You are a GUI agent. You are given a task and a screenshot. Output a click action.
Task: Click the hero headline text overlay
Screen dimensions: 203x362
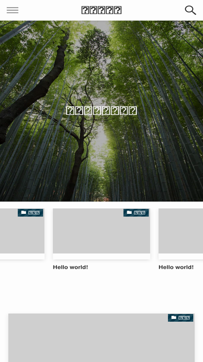point(102,111)
